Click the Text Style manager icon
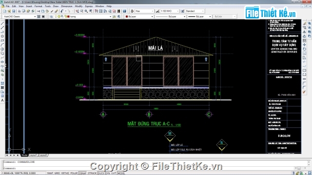Screen dimensions: 312x175 (132, 11)
